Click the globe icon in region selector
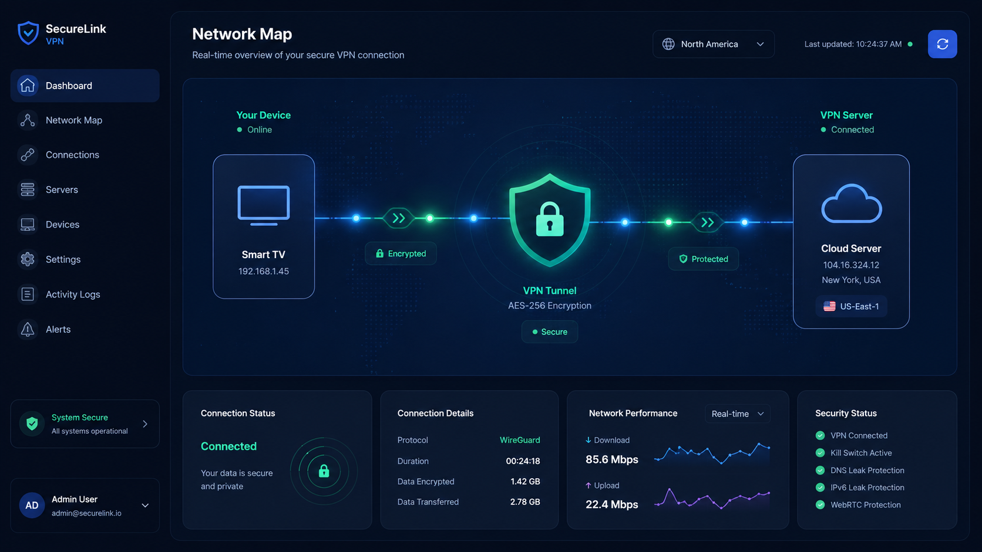 (x=668, y=44)
